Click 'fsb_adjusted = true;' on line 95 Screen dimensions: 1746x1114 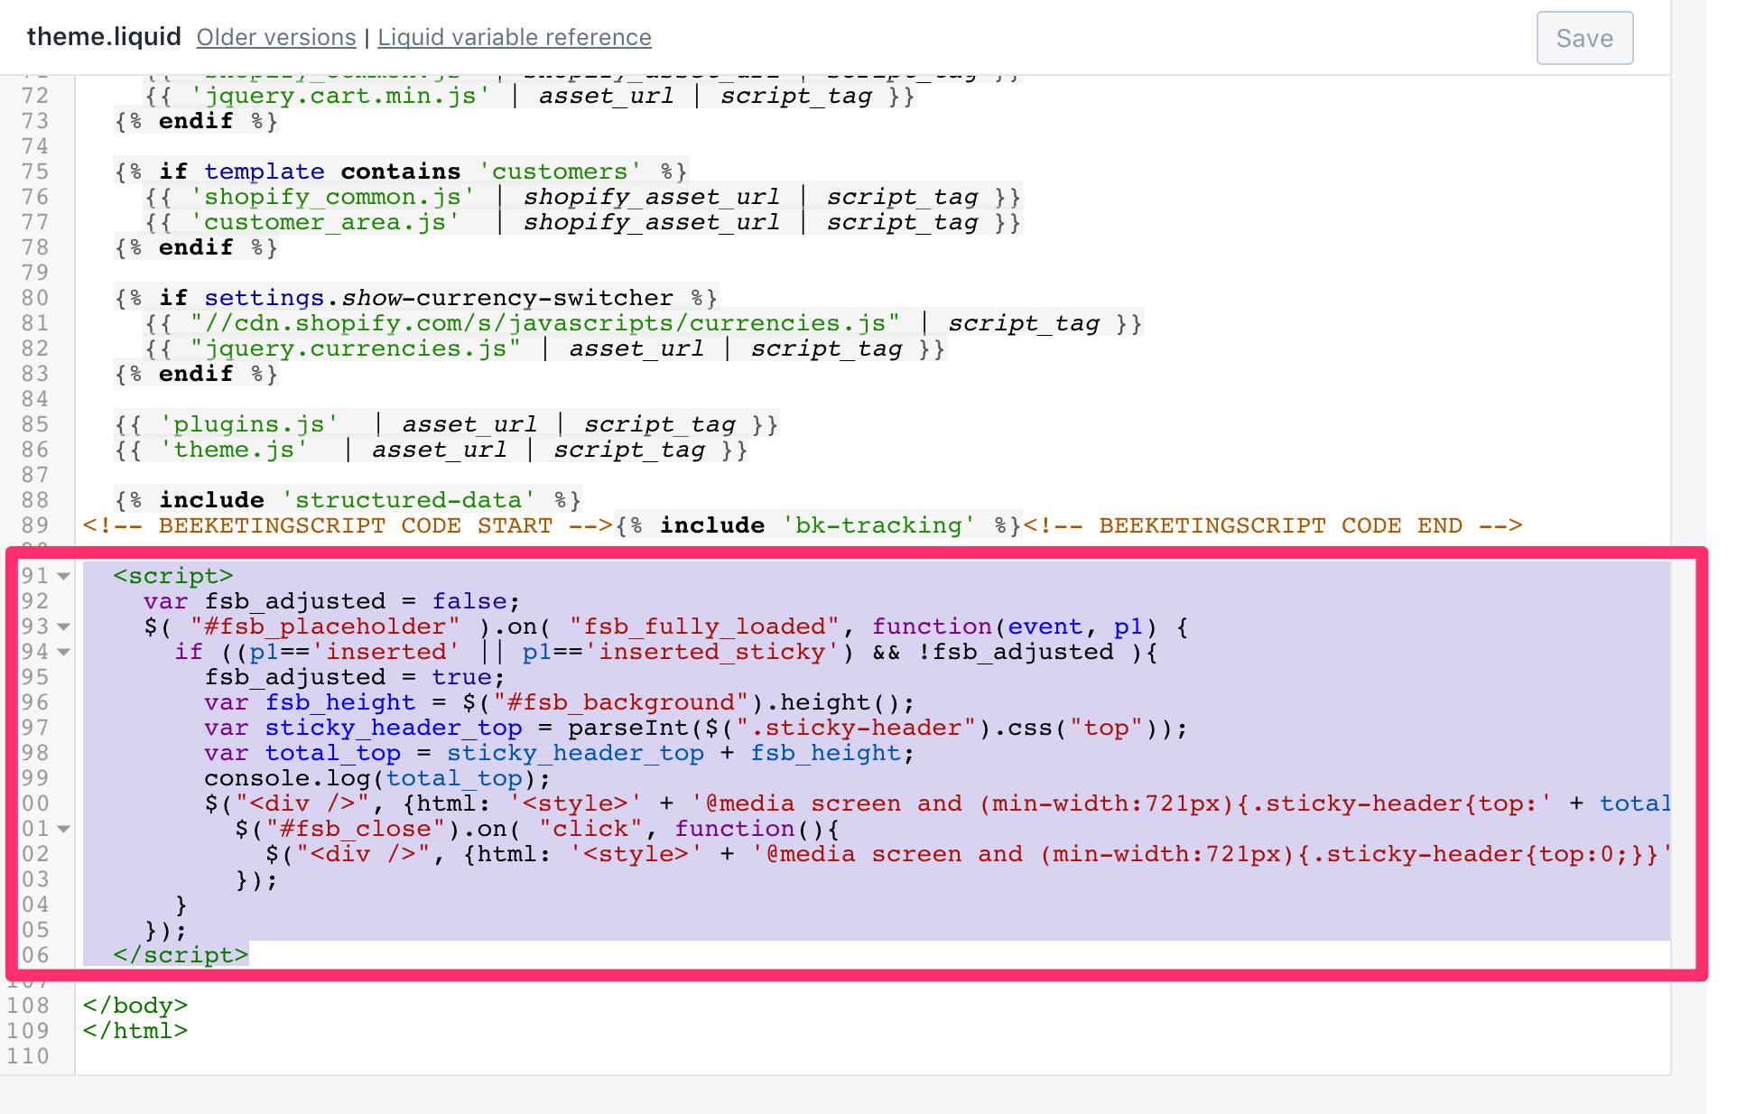tap(355, 677)
